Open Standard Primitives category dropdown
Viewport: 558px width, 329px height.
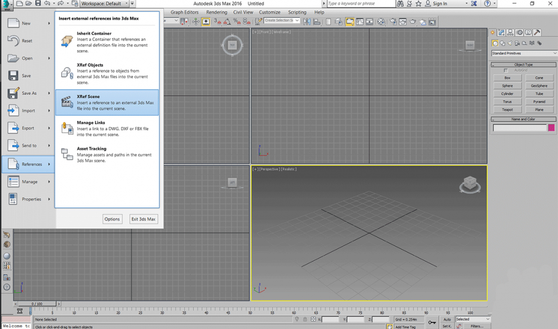click(x=524, y=53)
